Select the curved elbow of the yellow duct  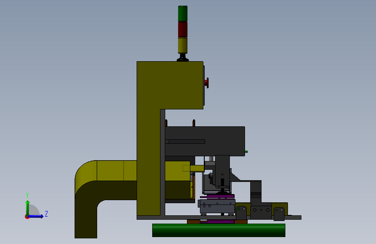(85, 177)
